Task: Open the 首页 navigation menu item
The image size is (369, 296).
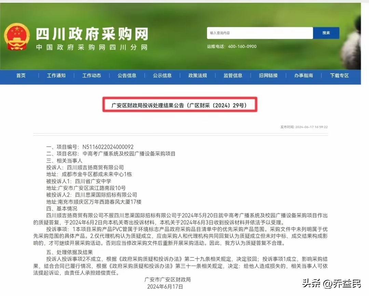Action: coord(20,76)
